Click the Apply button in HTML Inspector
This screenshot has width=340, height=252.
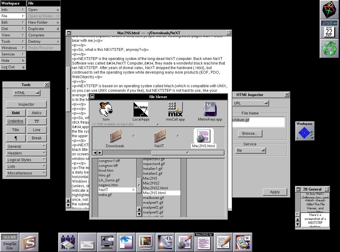pyautogui.click(x=275, y=192)
